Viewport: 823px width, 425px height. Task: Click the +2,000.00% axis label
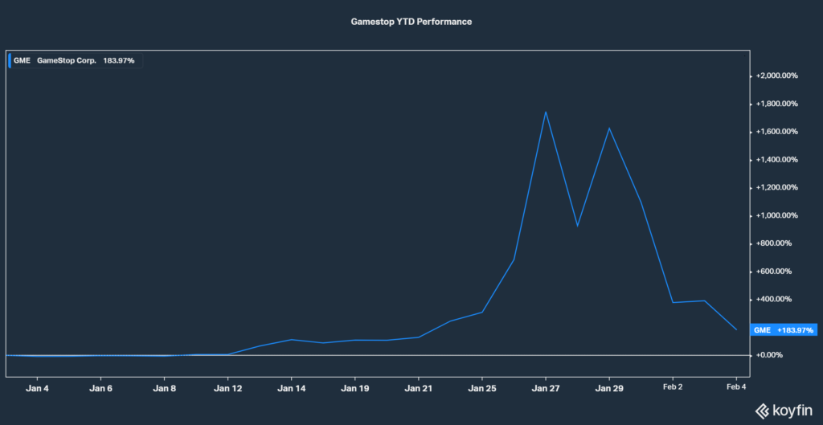[x=777, y=76]
